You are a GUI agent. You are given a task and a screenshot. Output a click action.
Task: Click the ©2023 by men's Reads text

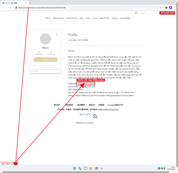point(85,123)
